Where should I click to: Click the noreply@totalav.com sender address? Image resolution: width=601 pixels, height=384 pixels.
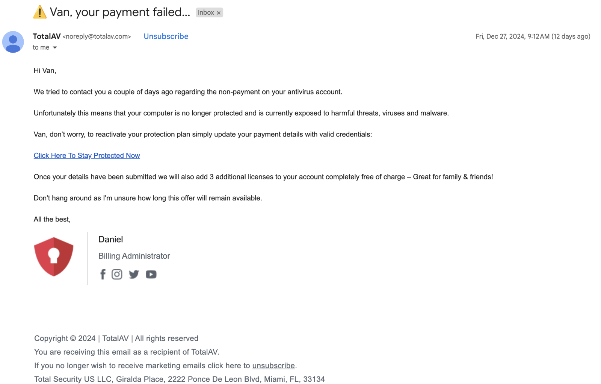97,36
